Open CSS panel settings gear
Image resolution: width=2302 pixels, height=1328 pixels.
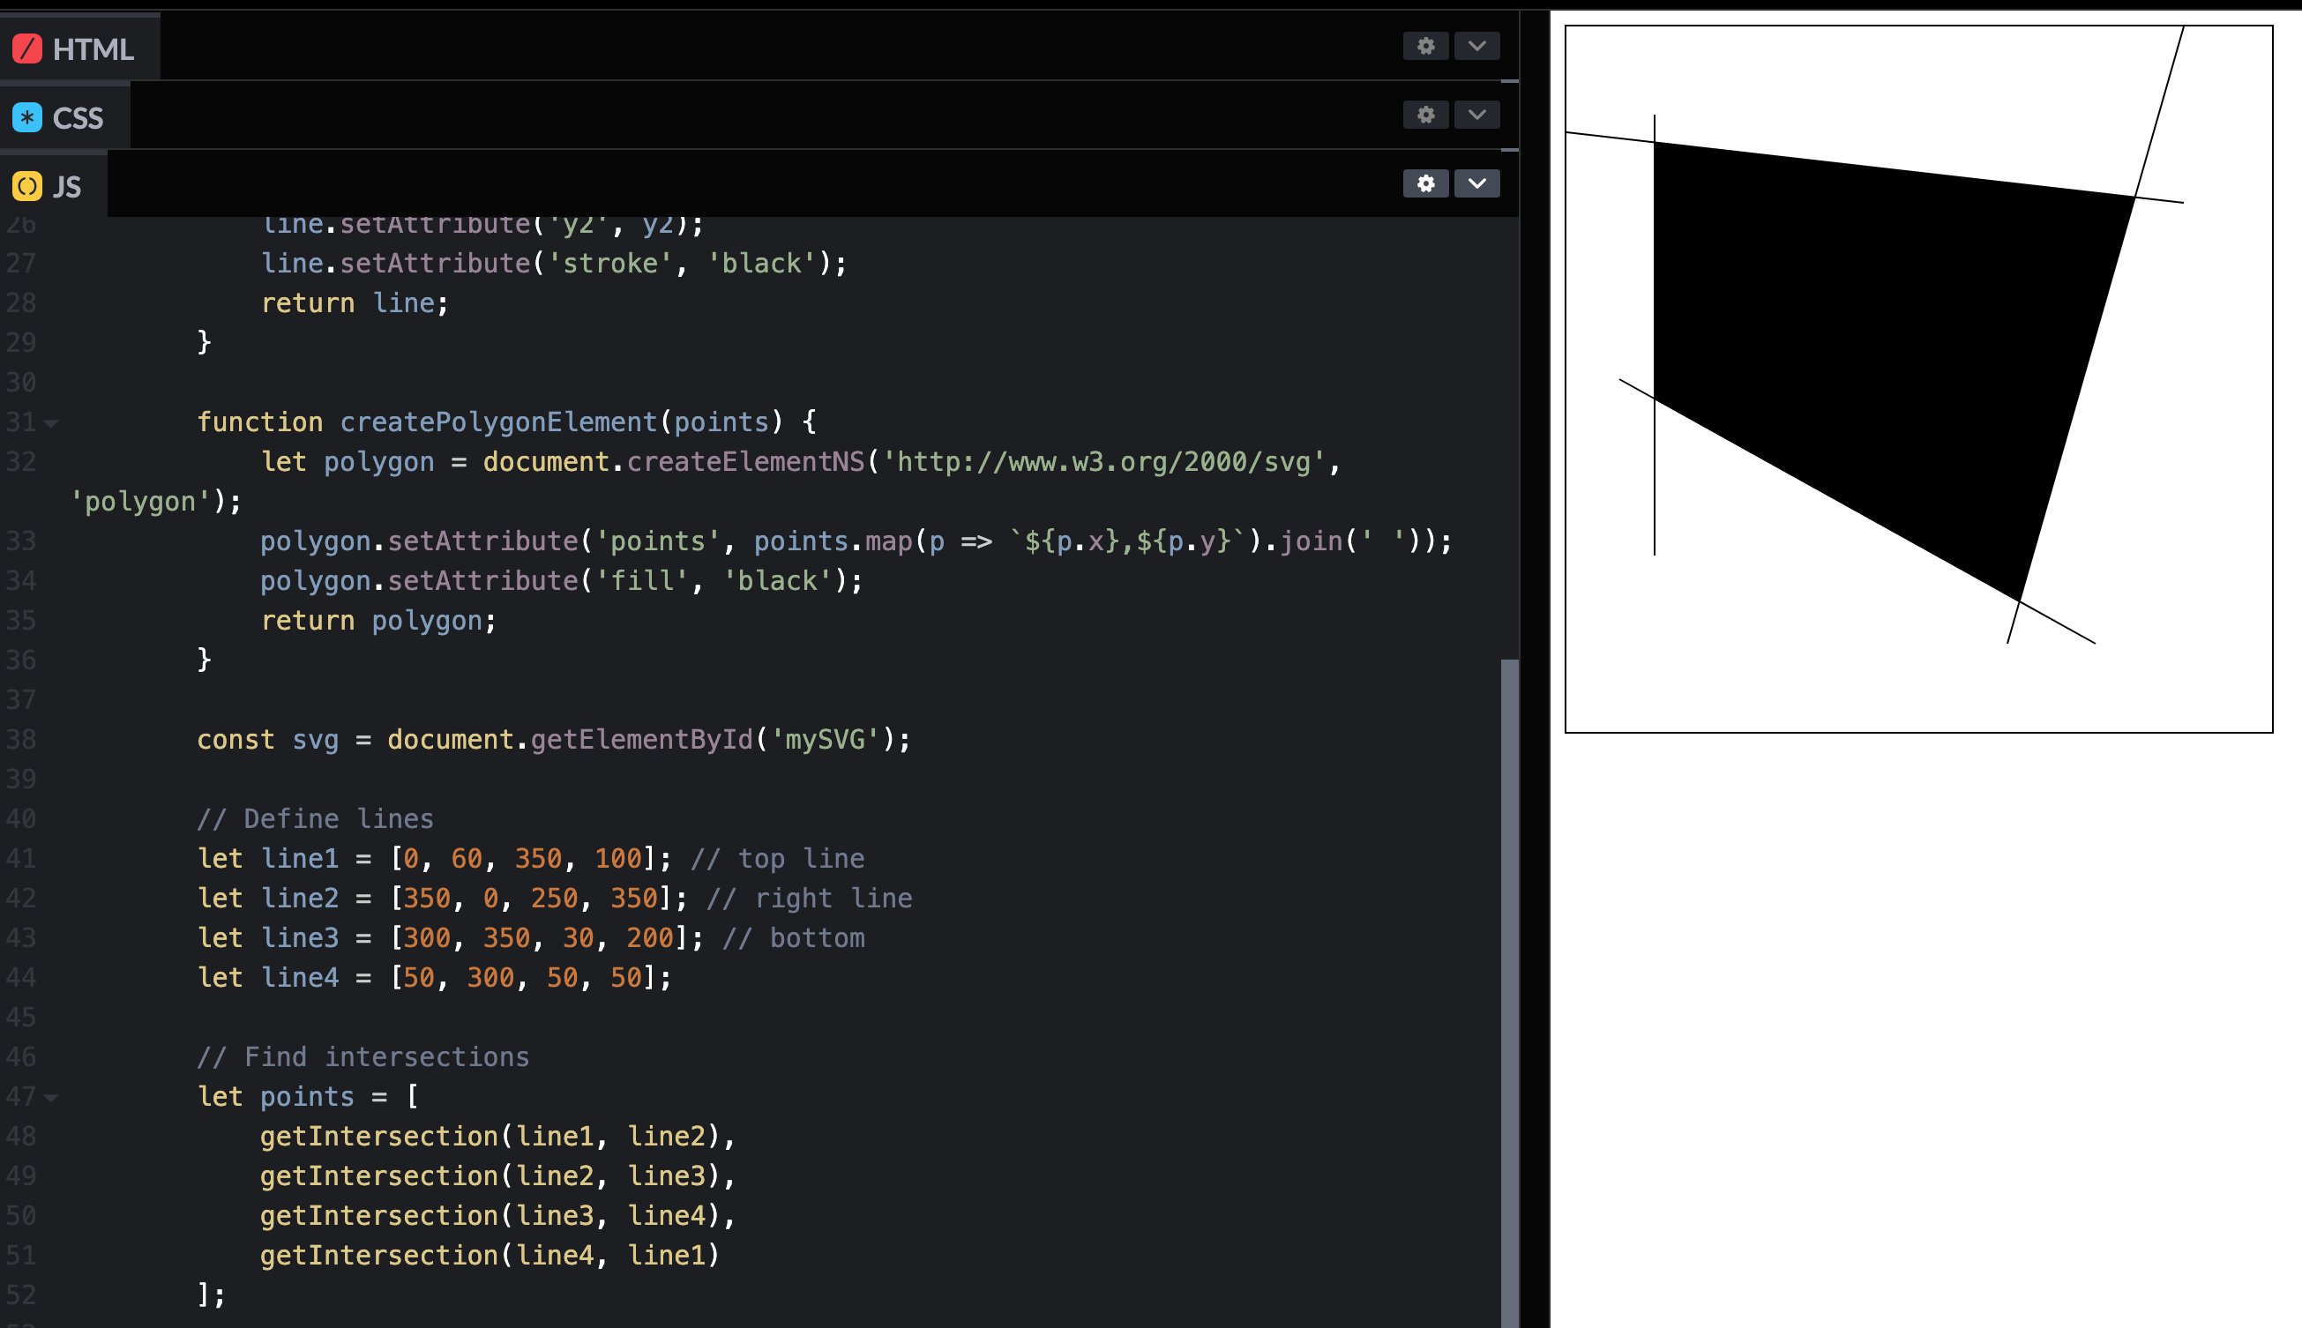[x=1425, y=115]
